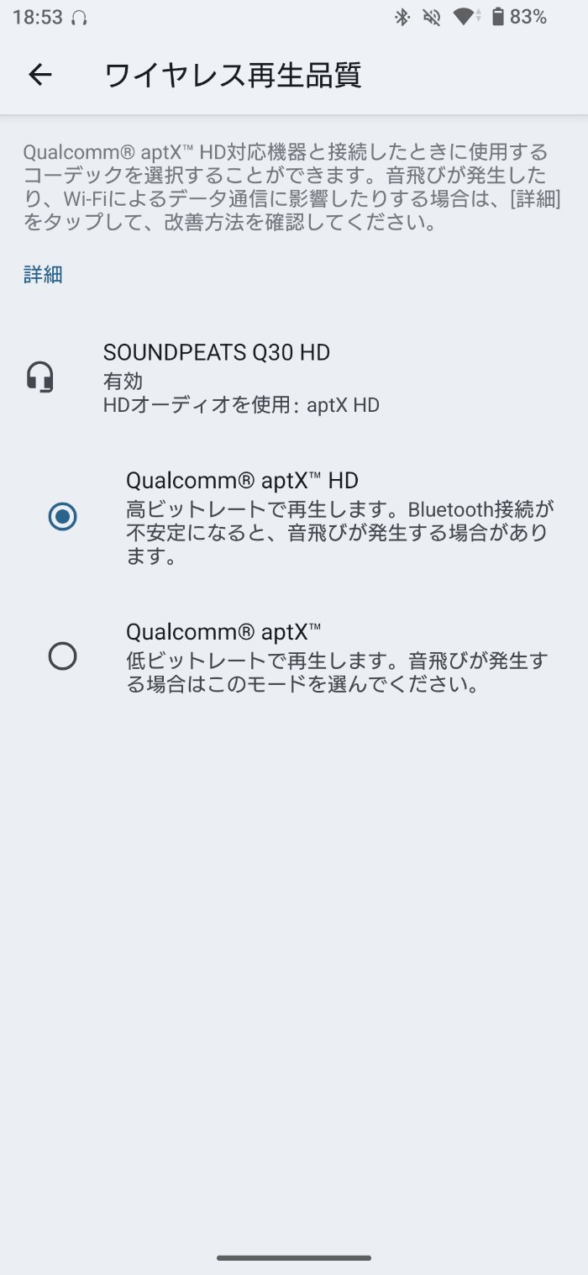The height and width of the screenshot is (1275, 588).
Task: Tap the 有効 status under device name
Action: click(x=123, y=381)
